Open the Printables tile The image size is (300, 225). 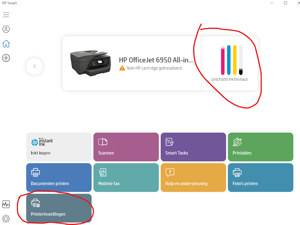tap(261, 147)
